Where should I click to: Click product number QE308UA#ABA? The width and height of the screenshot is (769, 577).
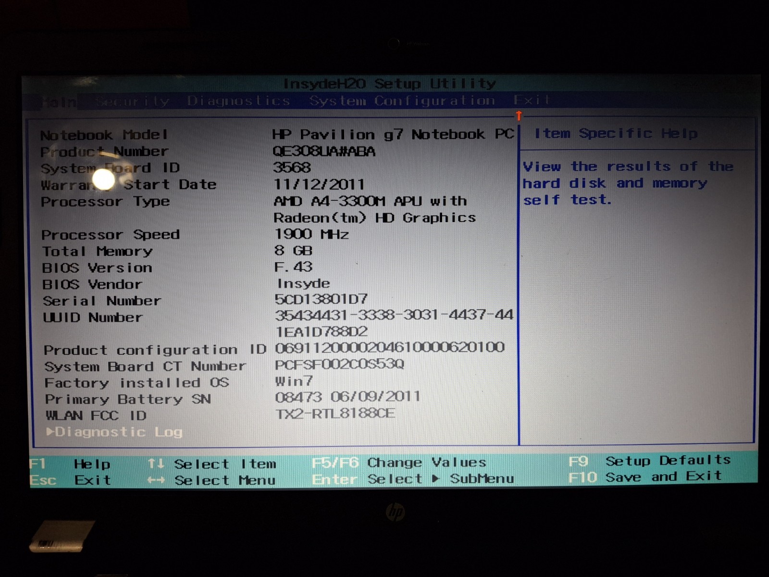(324, 151)
